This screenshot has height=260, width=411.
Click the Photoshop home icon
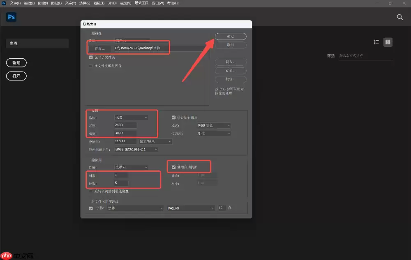click(x=11, y=17)
